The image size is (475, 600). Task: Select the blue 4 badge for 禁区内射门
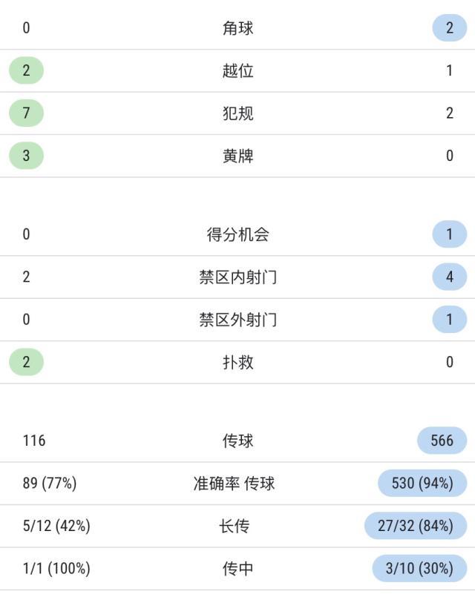click(449, 277)
